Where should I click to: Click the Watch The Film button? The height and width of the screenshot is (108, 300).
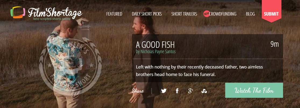click(254, 90)
